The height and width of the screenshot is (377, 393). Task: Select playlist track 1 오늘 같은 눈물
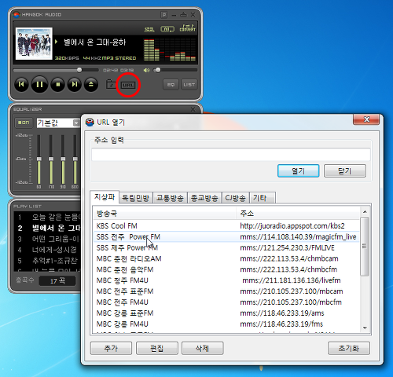tap(47, 217)
